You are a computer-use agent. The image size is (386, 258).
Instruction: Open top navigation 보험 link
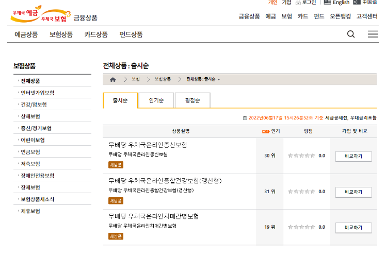click(287, 16)
